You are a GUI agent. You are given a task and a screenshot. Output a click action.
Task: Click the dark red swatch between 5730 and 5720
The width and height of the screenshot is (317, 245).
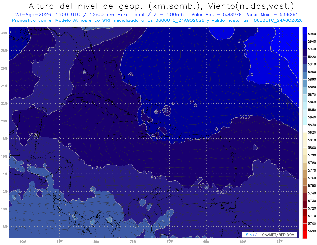(x=305, y=205)
